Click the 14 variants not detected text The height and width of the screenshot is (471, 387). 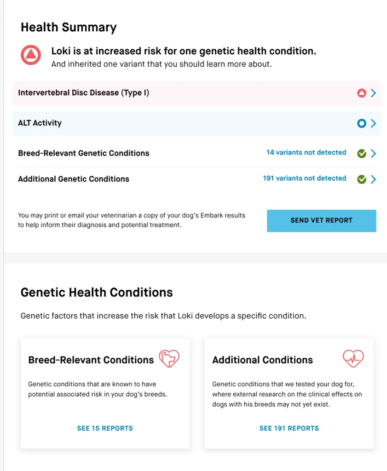point(306,152)
